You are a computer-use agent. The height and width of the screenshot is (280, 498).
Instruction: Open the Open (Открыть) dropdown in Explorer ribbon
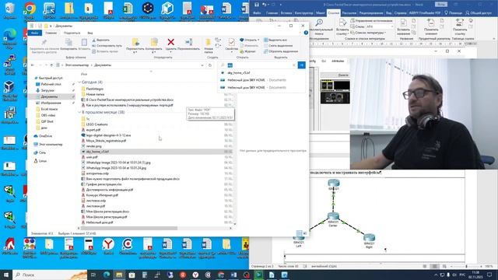pyautogui.click(x=250, y=40)
